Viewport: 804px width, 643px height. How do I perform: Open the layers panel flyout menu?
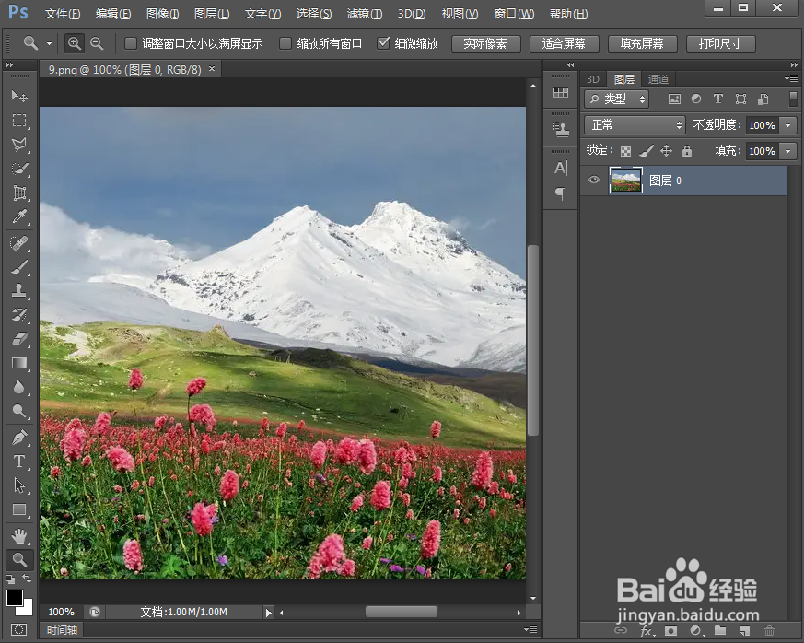(791, 78)
